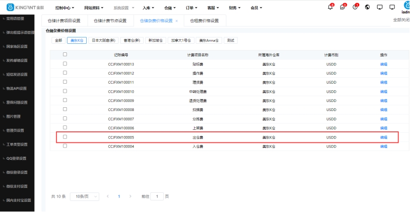Click 编辑 link for 出仓费 row
The height and width of the screenshot is (212, 410).
(x=384, y=137)
